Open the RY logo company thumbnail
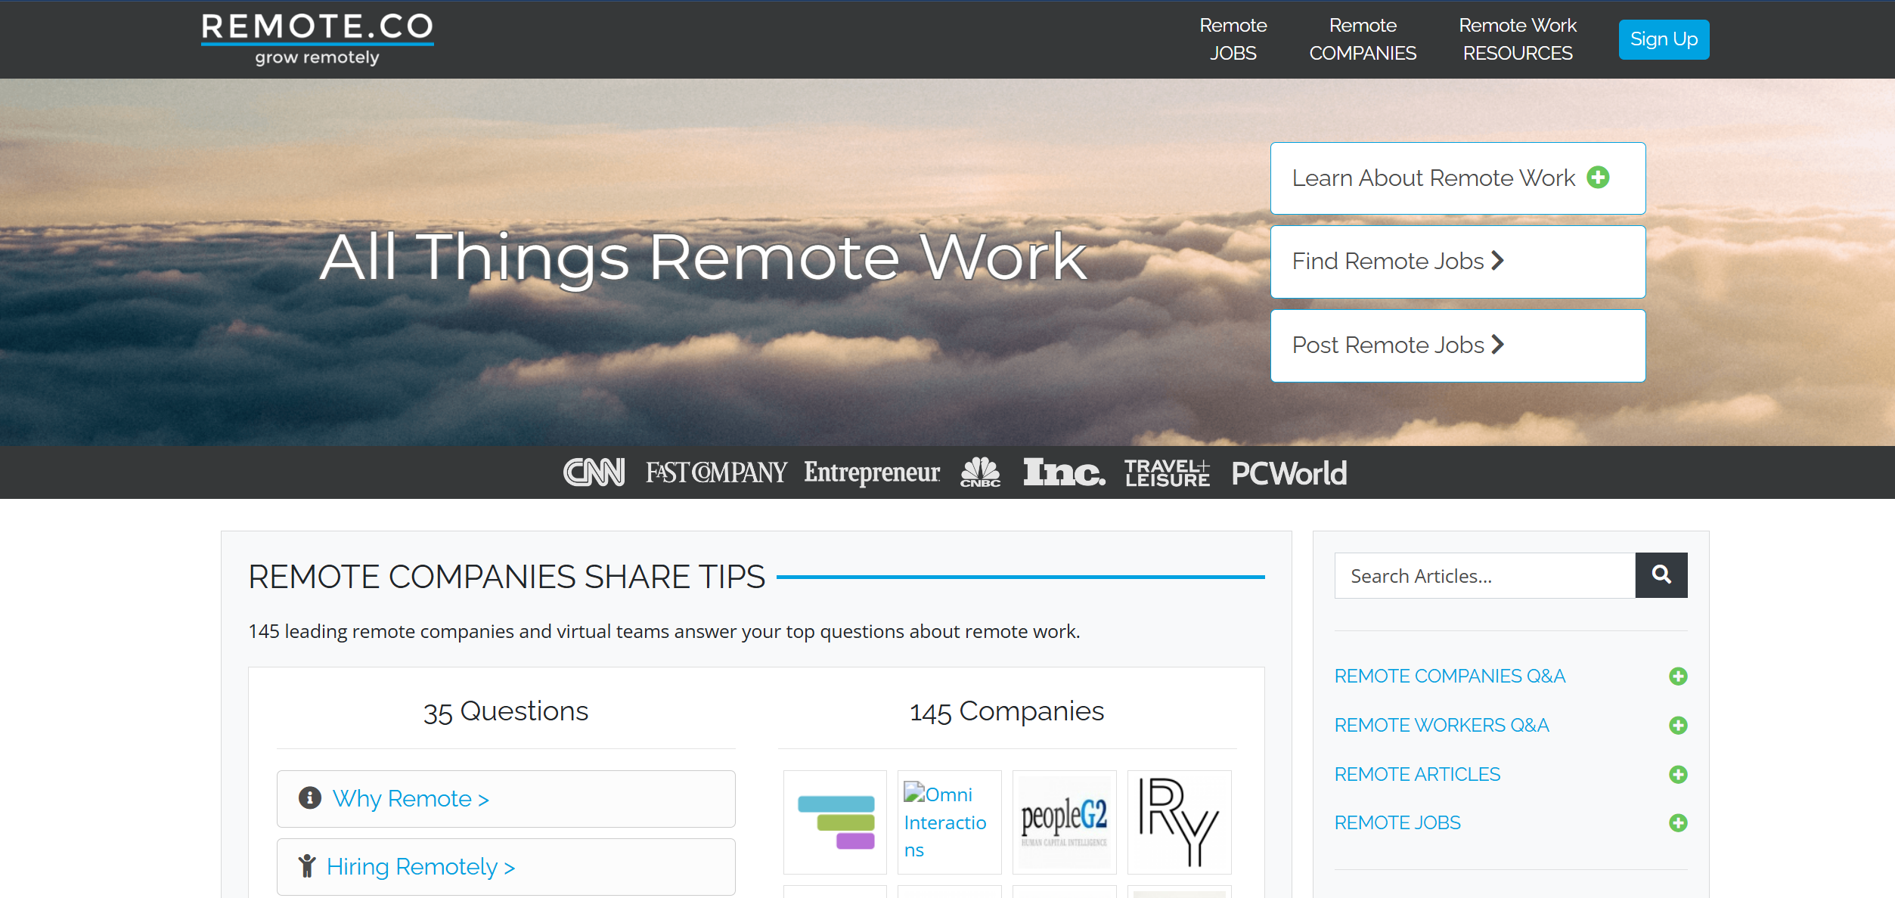 click(x=1180, y=822)
